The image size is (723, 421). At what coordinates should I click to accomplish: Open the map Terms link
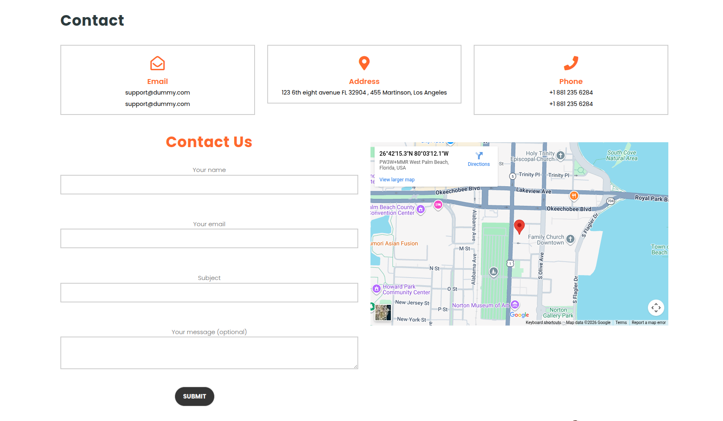pyautogui.click(x=621, y=322)
